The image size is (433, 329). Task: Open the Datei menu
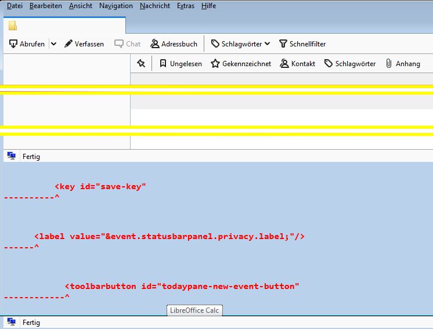tap(15, 6)
